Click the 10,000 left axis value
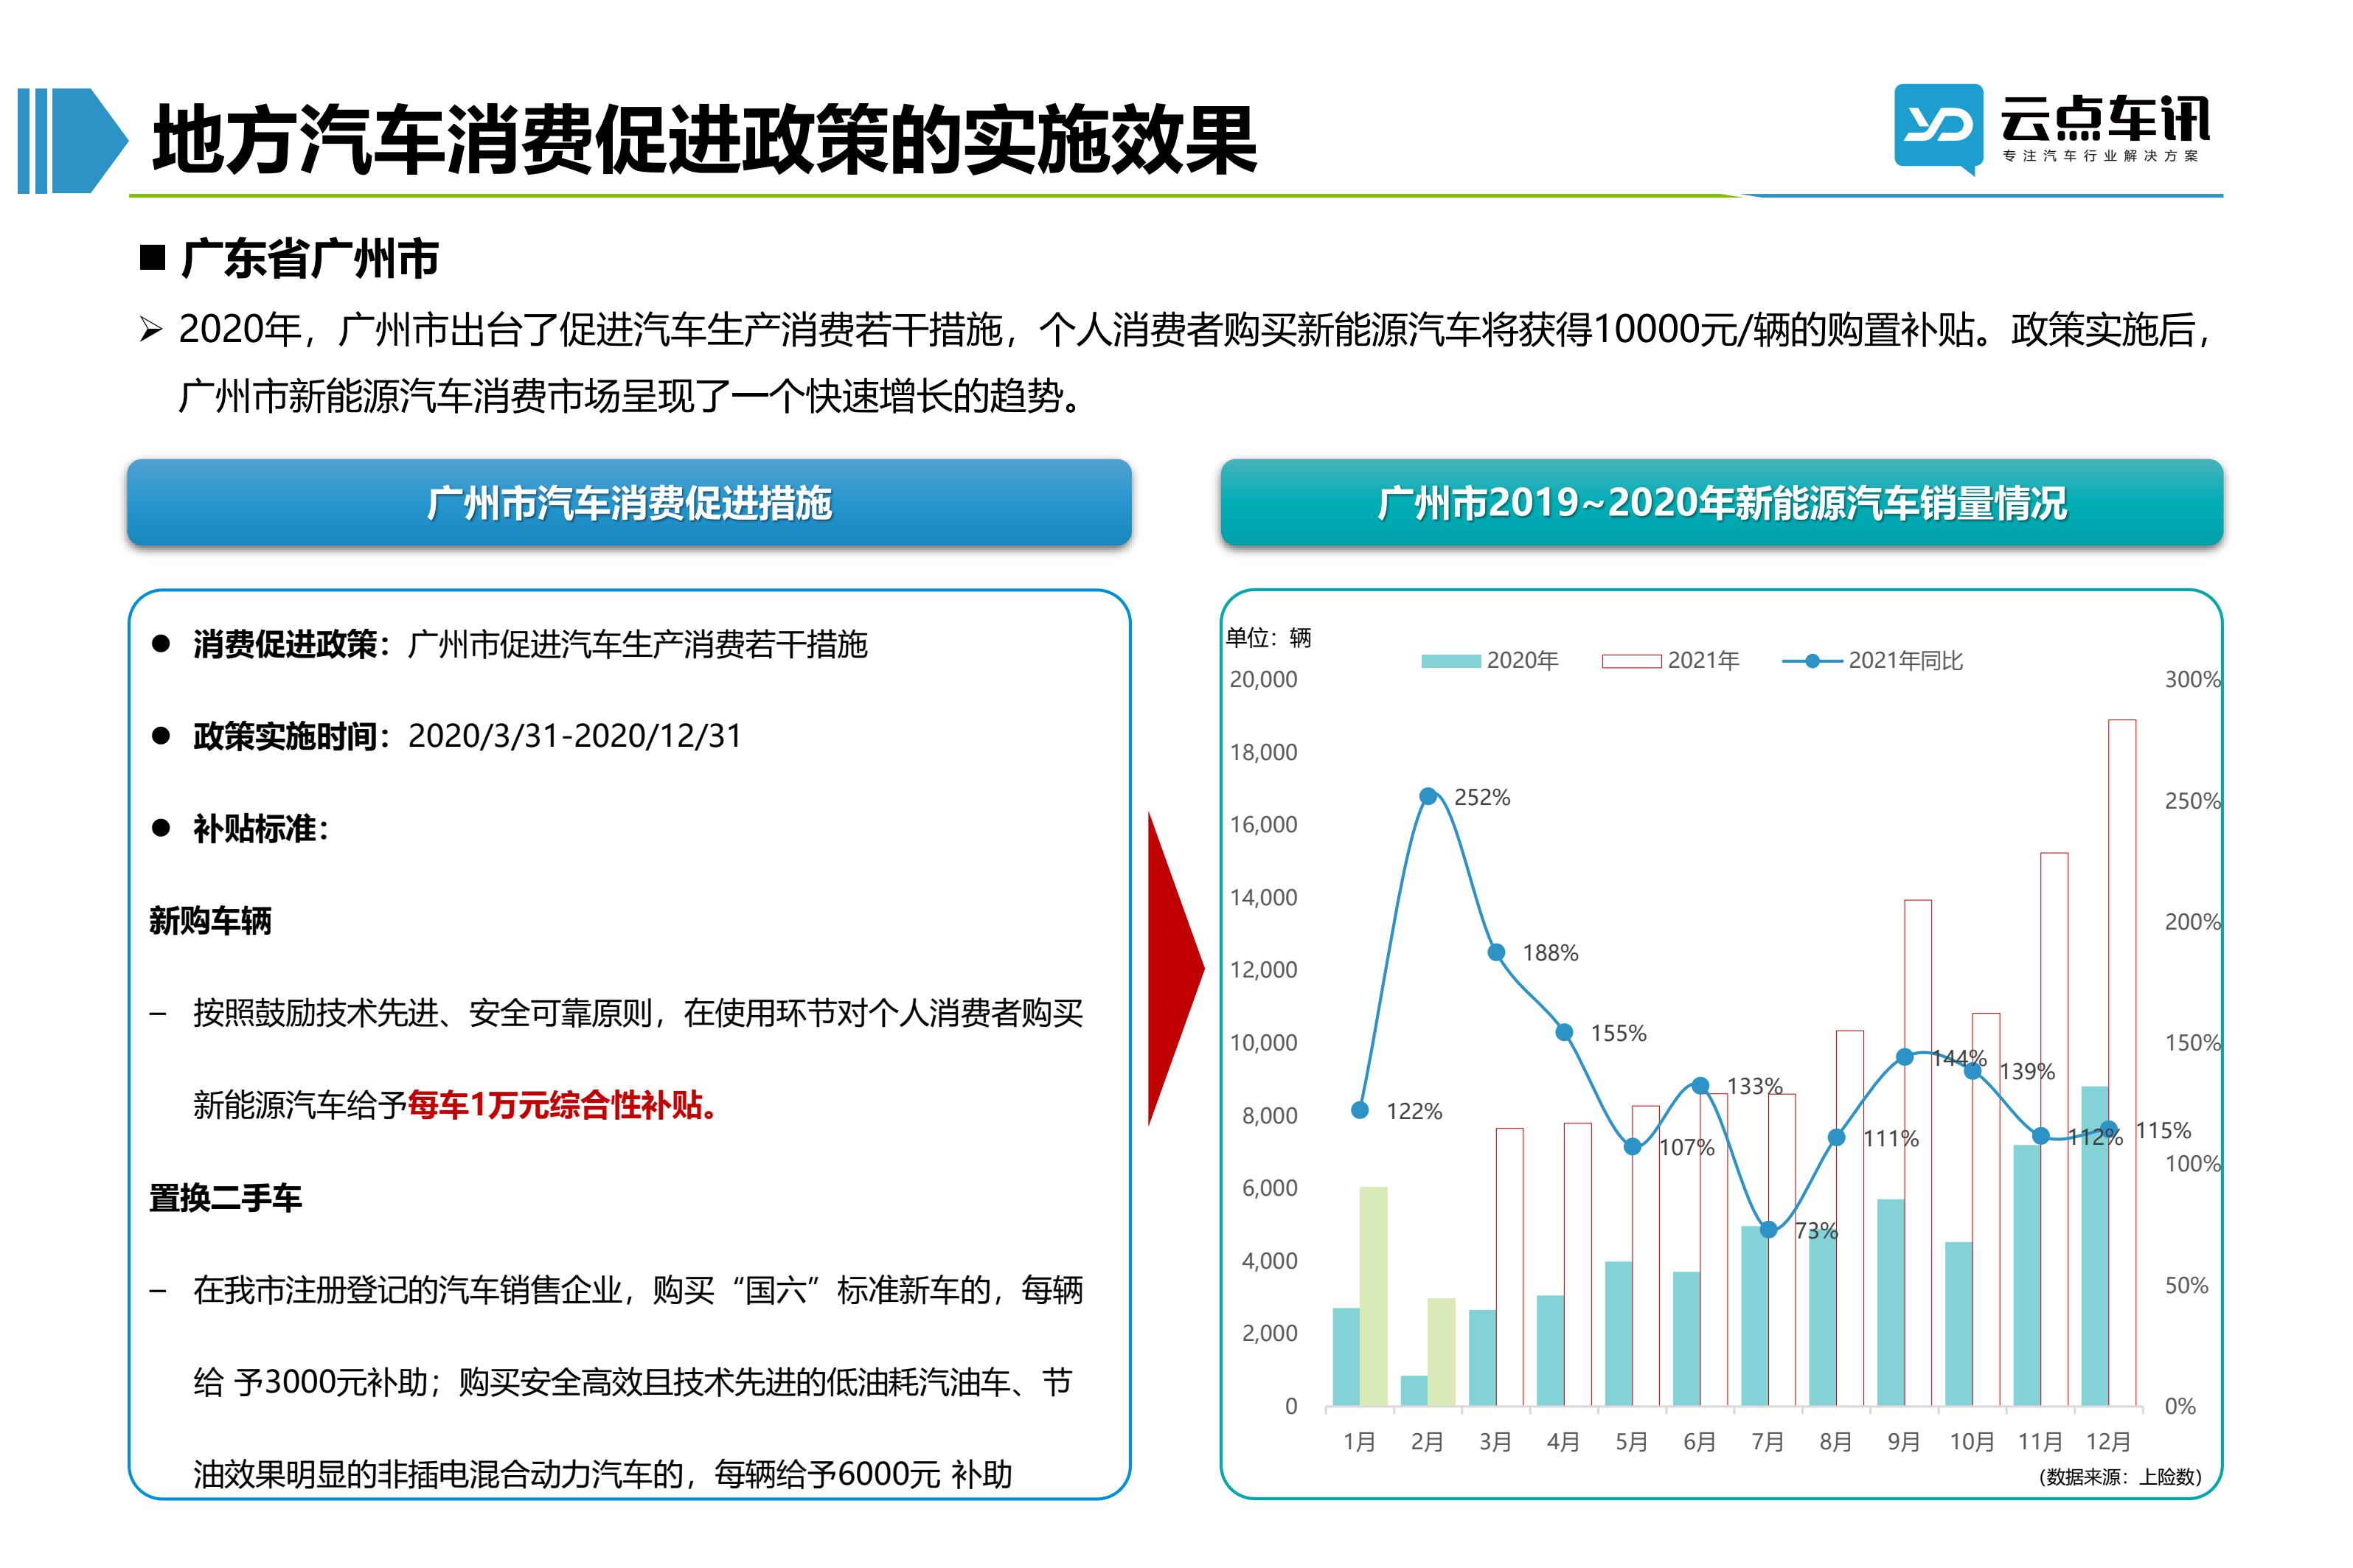Viewport: 2353px width, 1568px height. tap(1263, 1042)
